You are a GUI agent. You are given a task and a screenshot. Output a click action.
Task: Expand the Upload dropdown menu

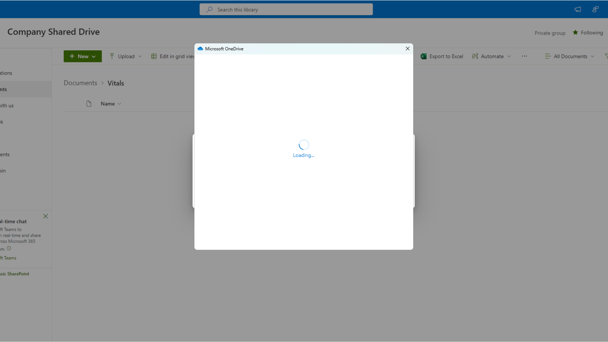(x=140, y=56)
